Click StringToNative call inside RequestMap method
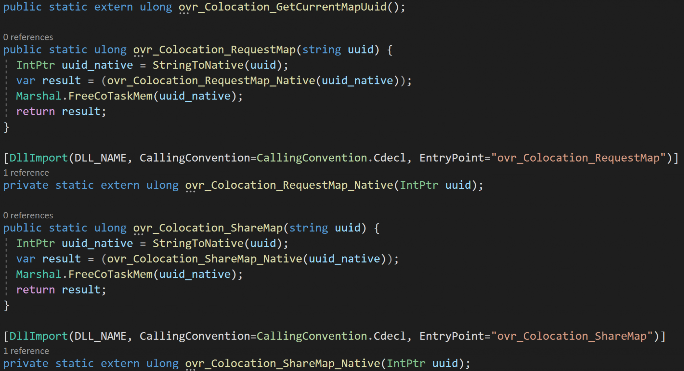 coord(198,65)
